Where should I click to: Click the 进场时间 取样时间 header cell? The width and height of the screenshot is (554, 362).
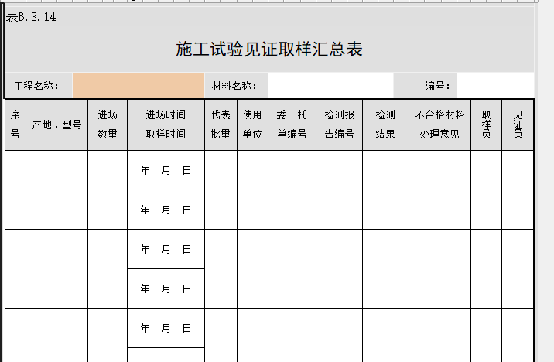pos(166,125)
